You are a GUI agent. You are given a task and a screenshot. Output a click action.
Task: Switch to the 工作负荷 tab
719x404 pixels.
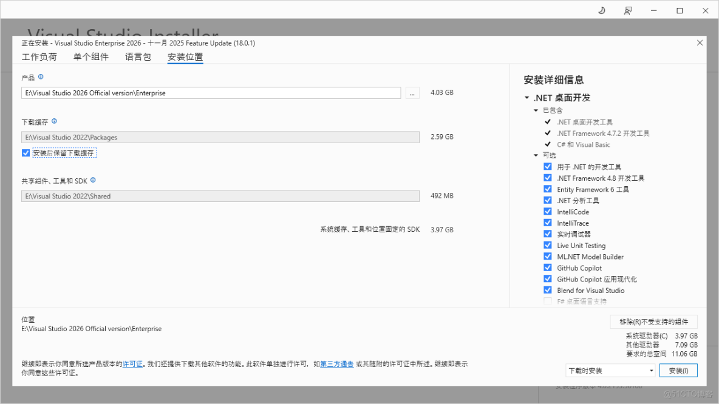pos(39,56)
